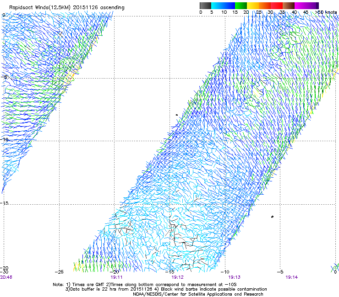Screen dimensions: 339x297
Task: Click the NOAA/NESDIS Center for Satellite Applications credit
Action: click(198, 294)
